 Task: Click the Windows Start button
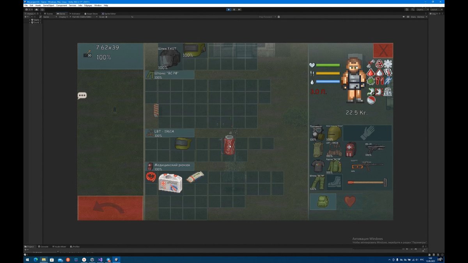tap(27, 259)
